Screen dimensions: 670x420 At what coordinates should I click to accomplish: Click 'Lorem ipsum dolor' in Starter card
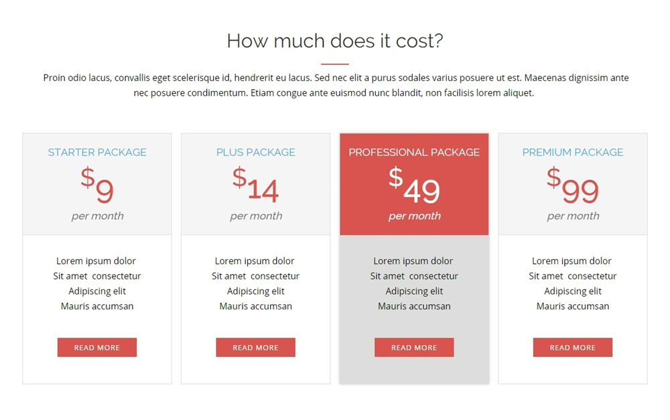[x=96, y=261]
